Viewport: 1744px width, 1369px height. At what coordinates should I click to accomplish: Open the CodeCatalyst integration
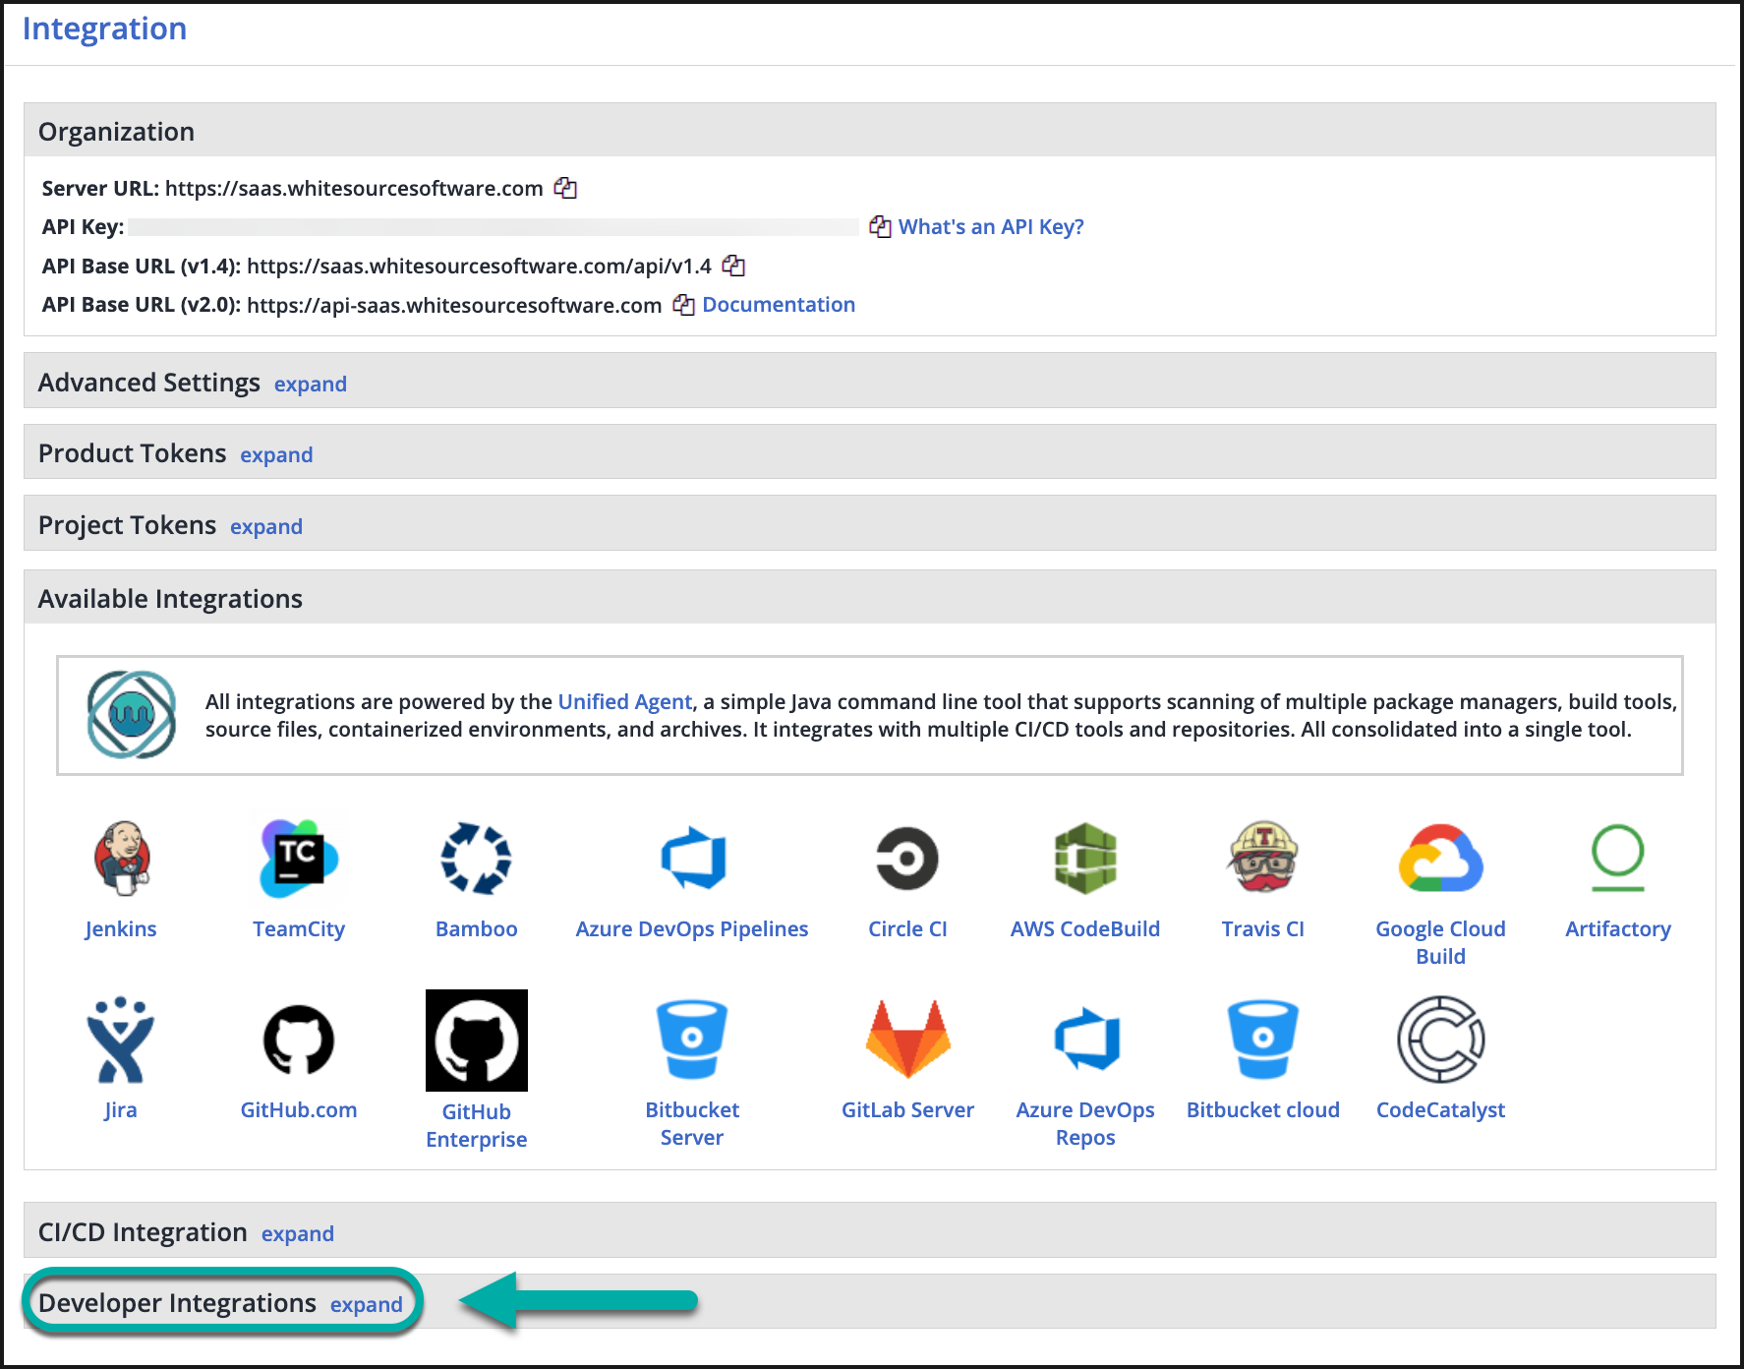[x=1439, y=1041]
